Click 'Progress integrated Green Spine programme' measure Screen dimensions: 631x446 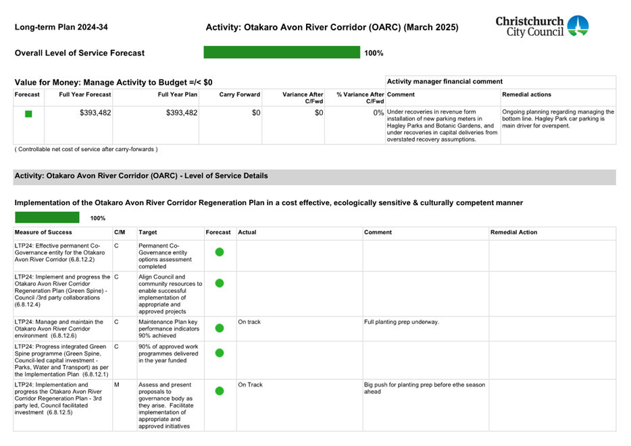[x=61, y=360]
